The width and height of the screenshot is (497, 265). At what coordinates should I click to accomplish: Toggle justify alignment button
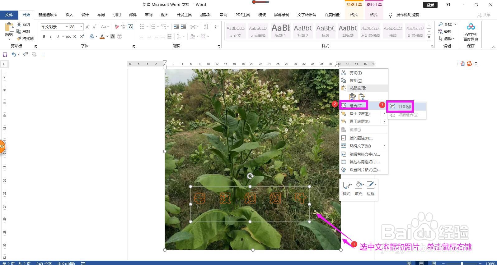[162, 36]
